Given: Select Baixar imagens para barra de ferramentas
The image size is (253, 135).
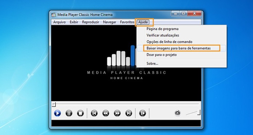Looking at the screenshot, I should coord(182,48).
